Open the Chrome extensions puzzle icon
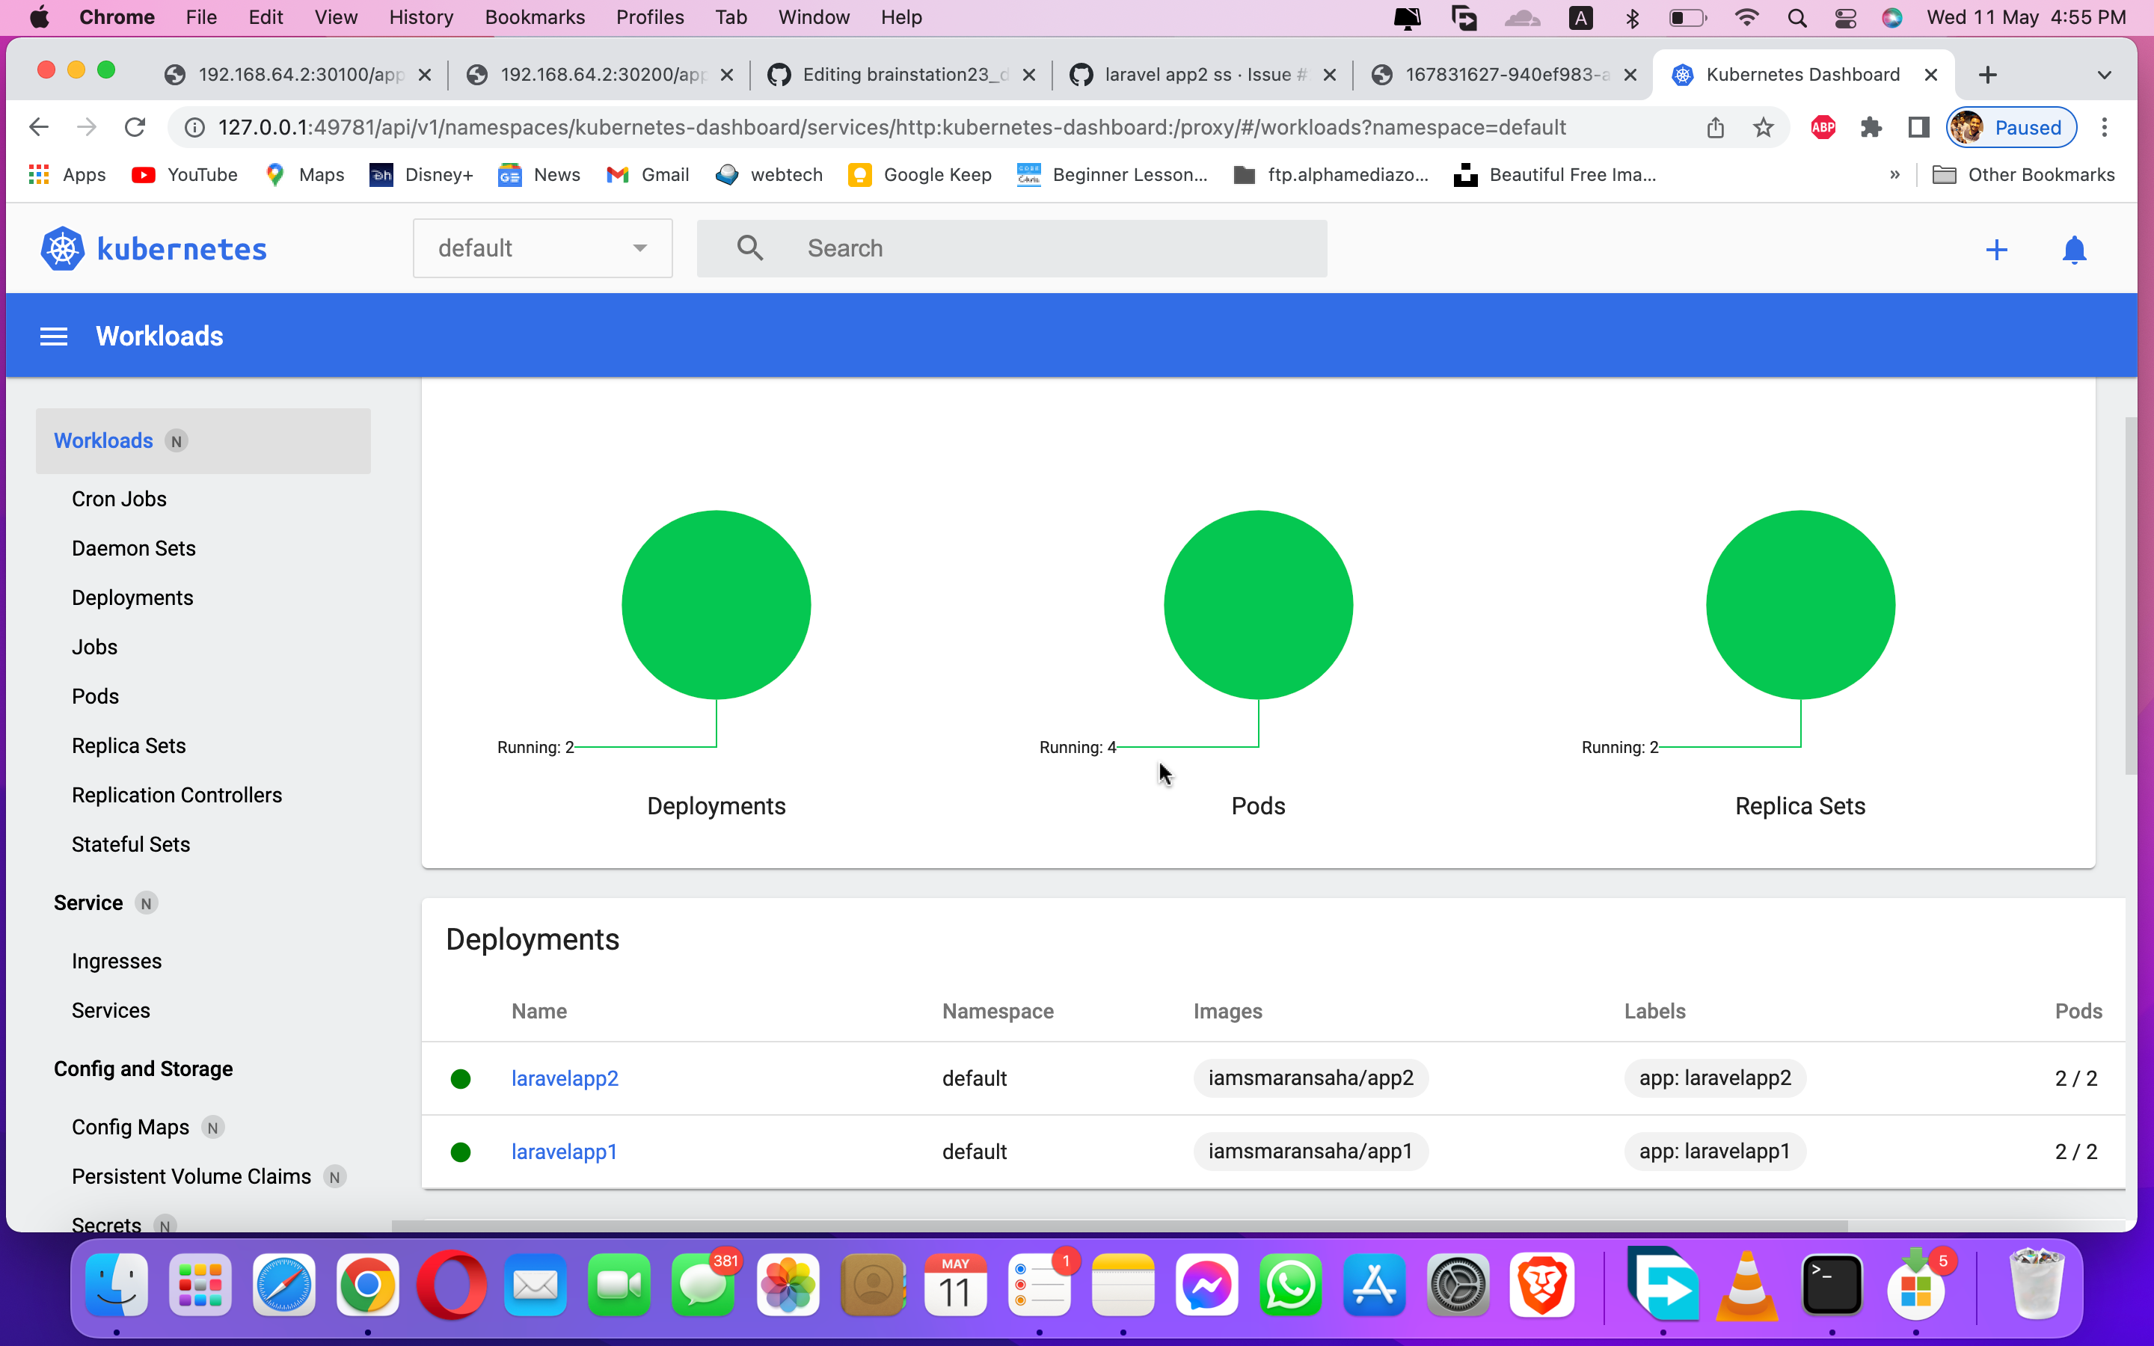This screenshot has width=2154, height=1346. coord(1871,127)
